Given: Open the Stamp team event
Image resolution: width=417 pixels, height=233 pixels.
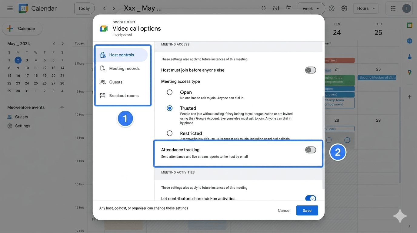Looking at the screenshot, I should (x=339, y=103).
